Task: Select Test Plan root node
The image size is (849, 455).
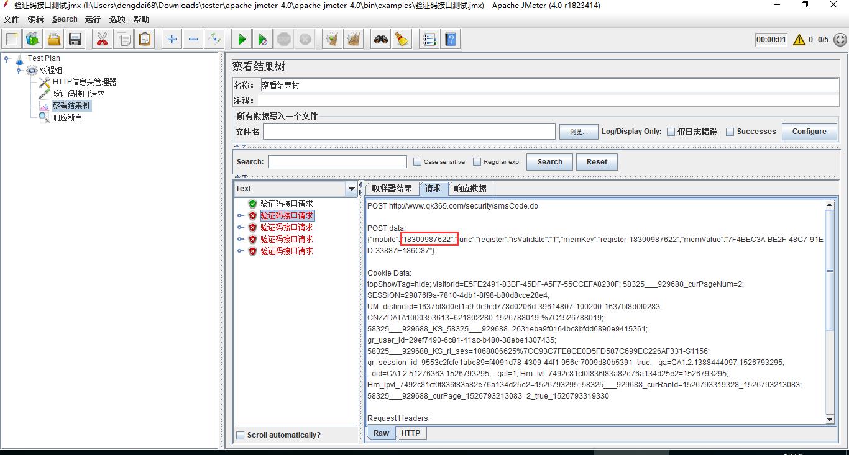Action: [44, 58]
